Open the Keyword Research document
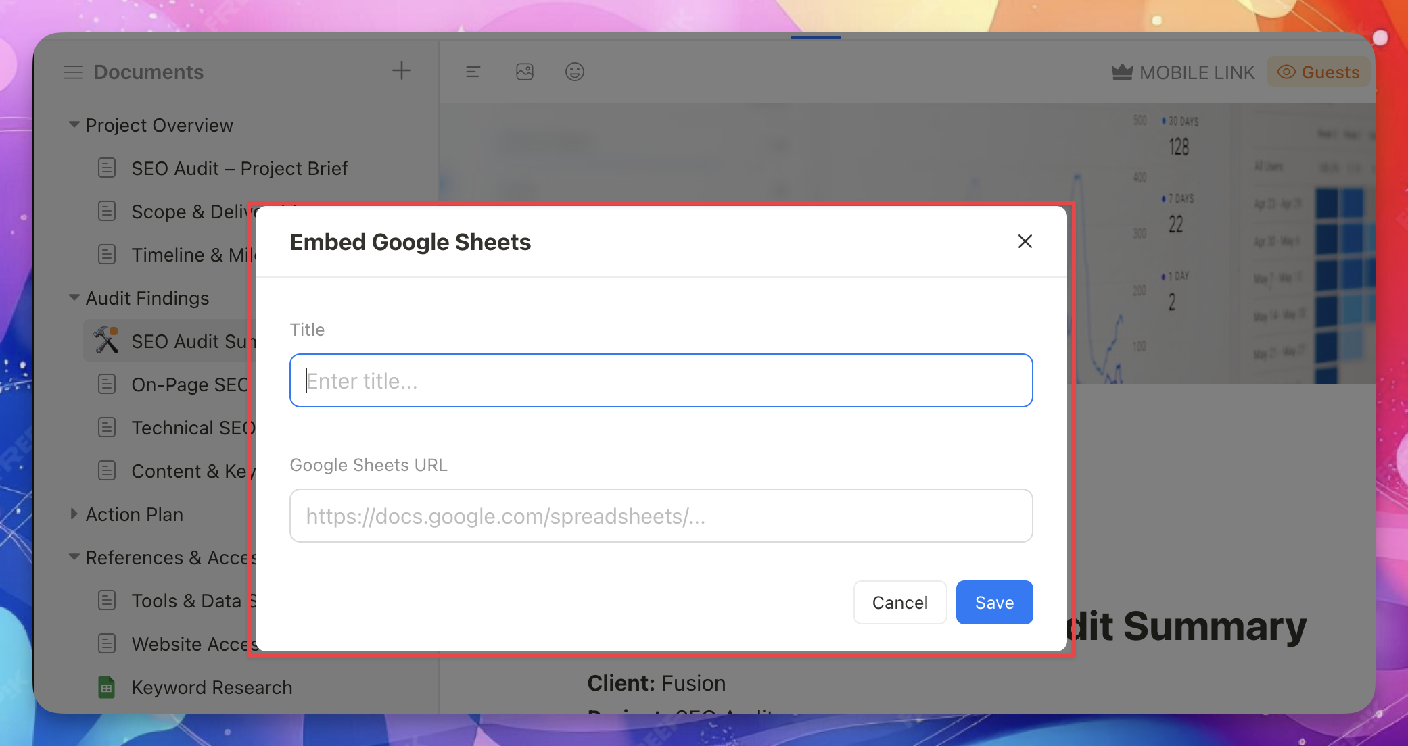This screenshot has height=746, width=1408. coord(212,687)
